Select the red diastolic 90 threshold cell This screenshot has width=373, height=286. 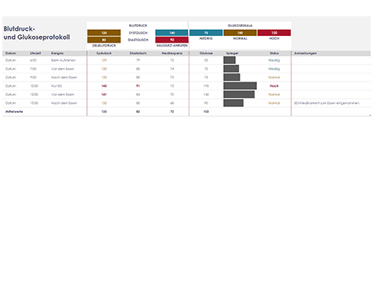click(x=172, y=40)
